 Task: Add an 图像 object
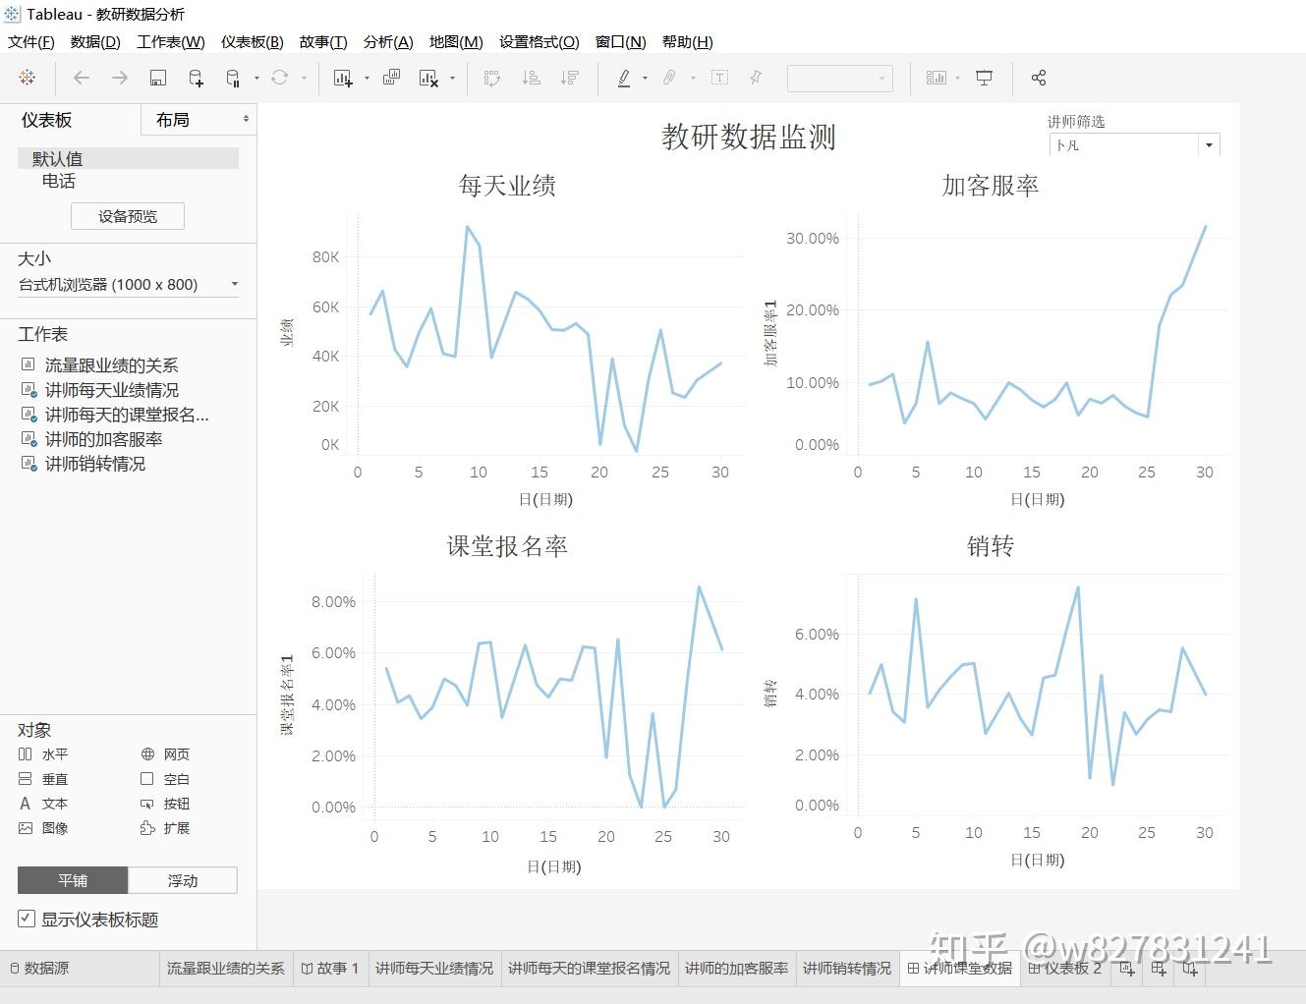pos(43,828)
